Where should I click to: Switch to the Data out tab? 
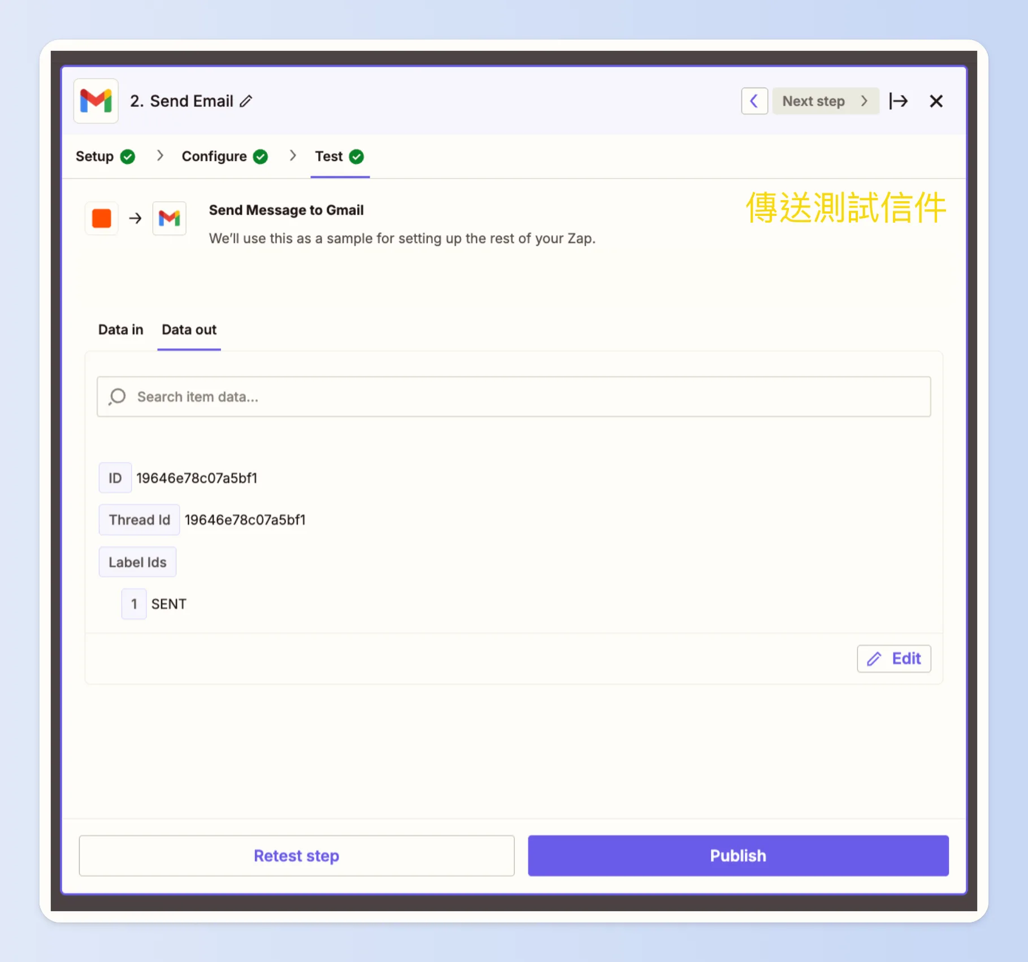pos(189,330)
